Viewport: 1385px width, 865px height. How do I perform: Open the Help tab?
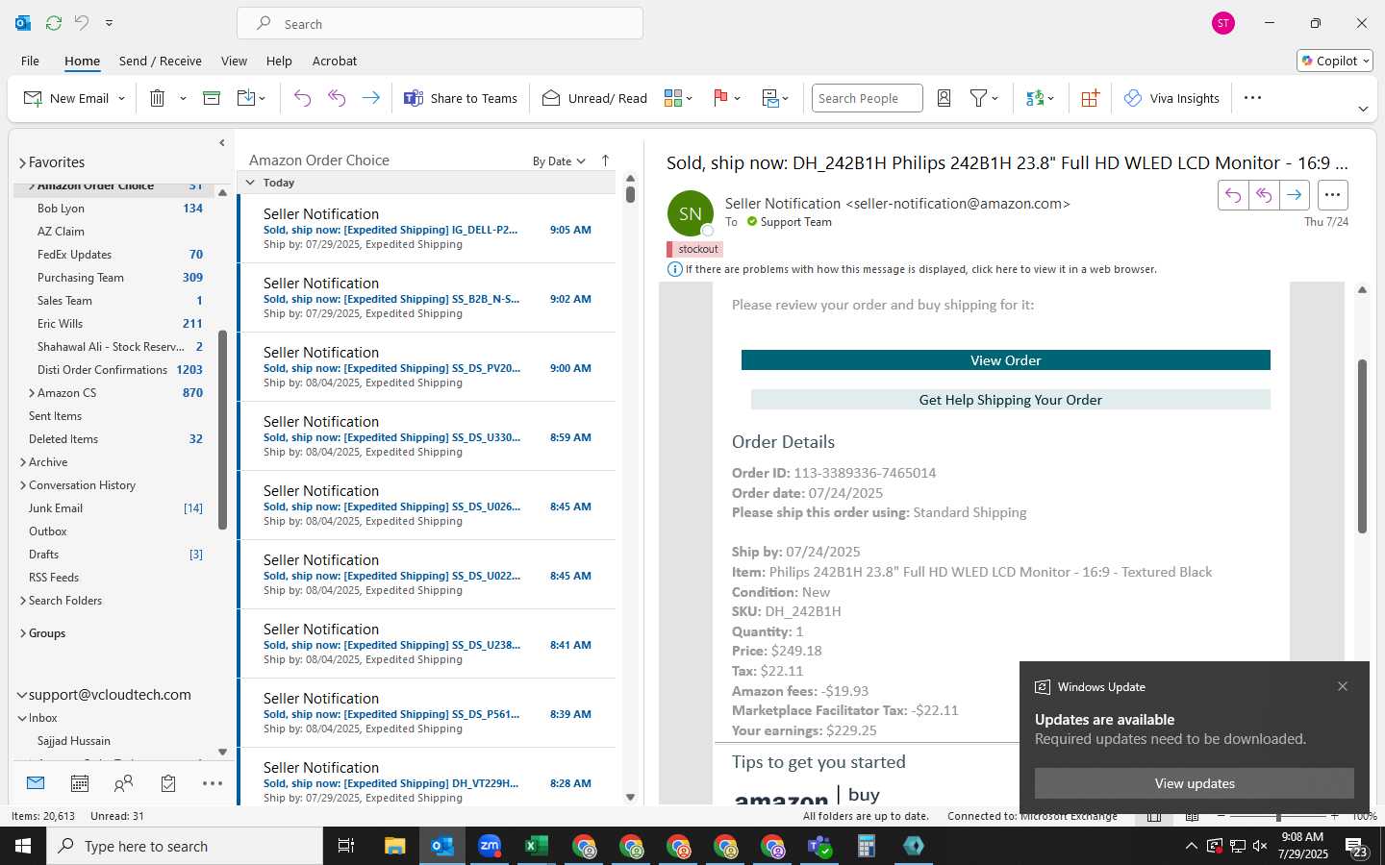pos(279,61)
